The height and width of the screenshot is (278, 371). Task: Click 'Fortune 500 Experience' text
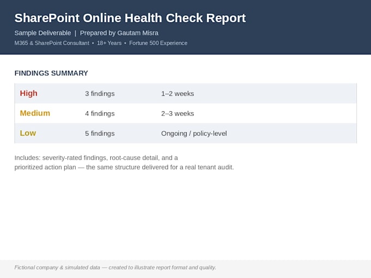(158, 43)
